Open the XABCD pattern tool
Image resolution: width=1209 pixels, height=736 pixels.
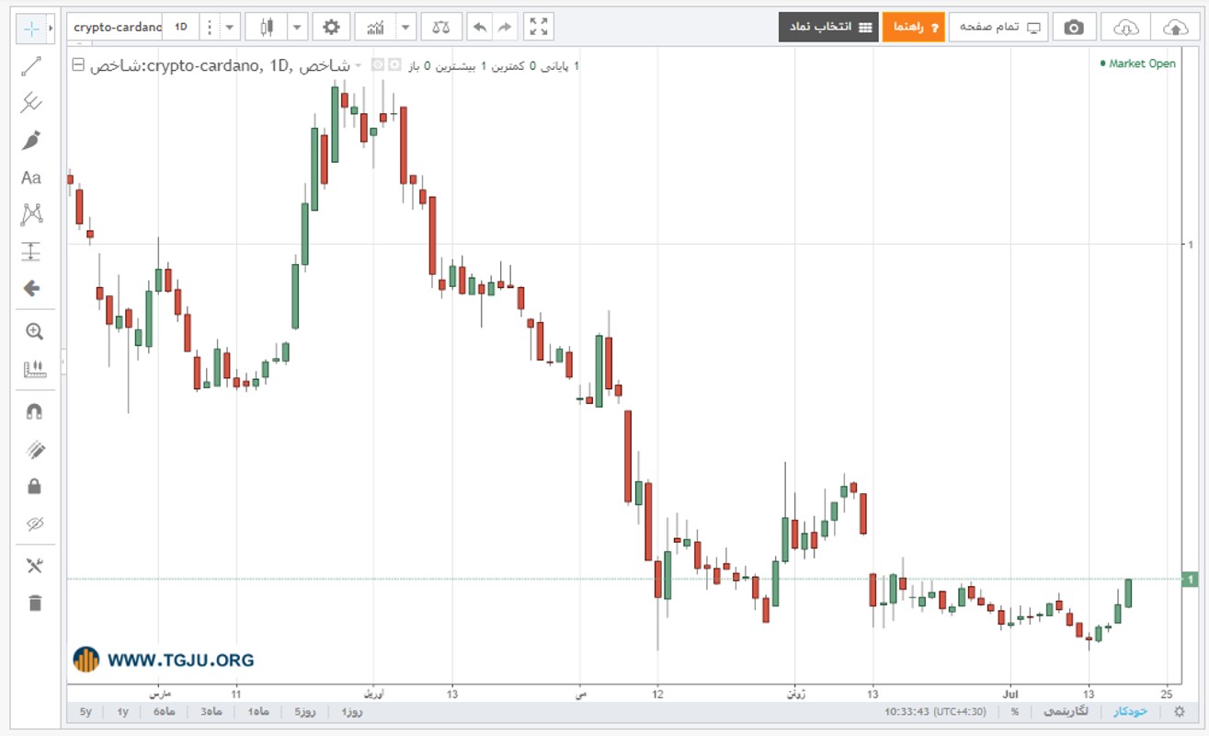coord(32,214)
